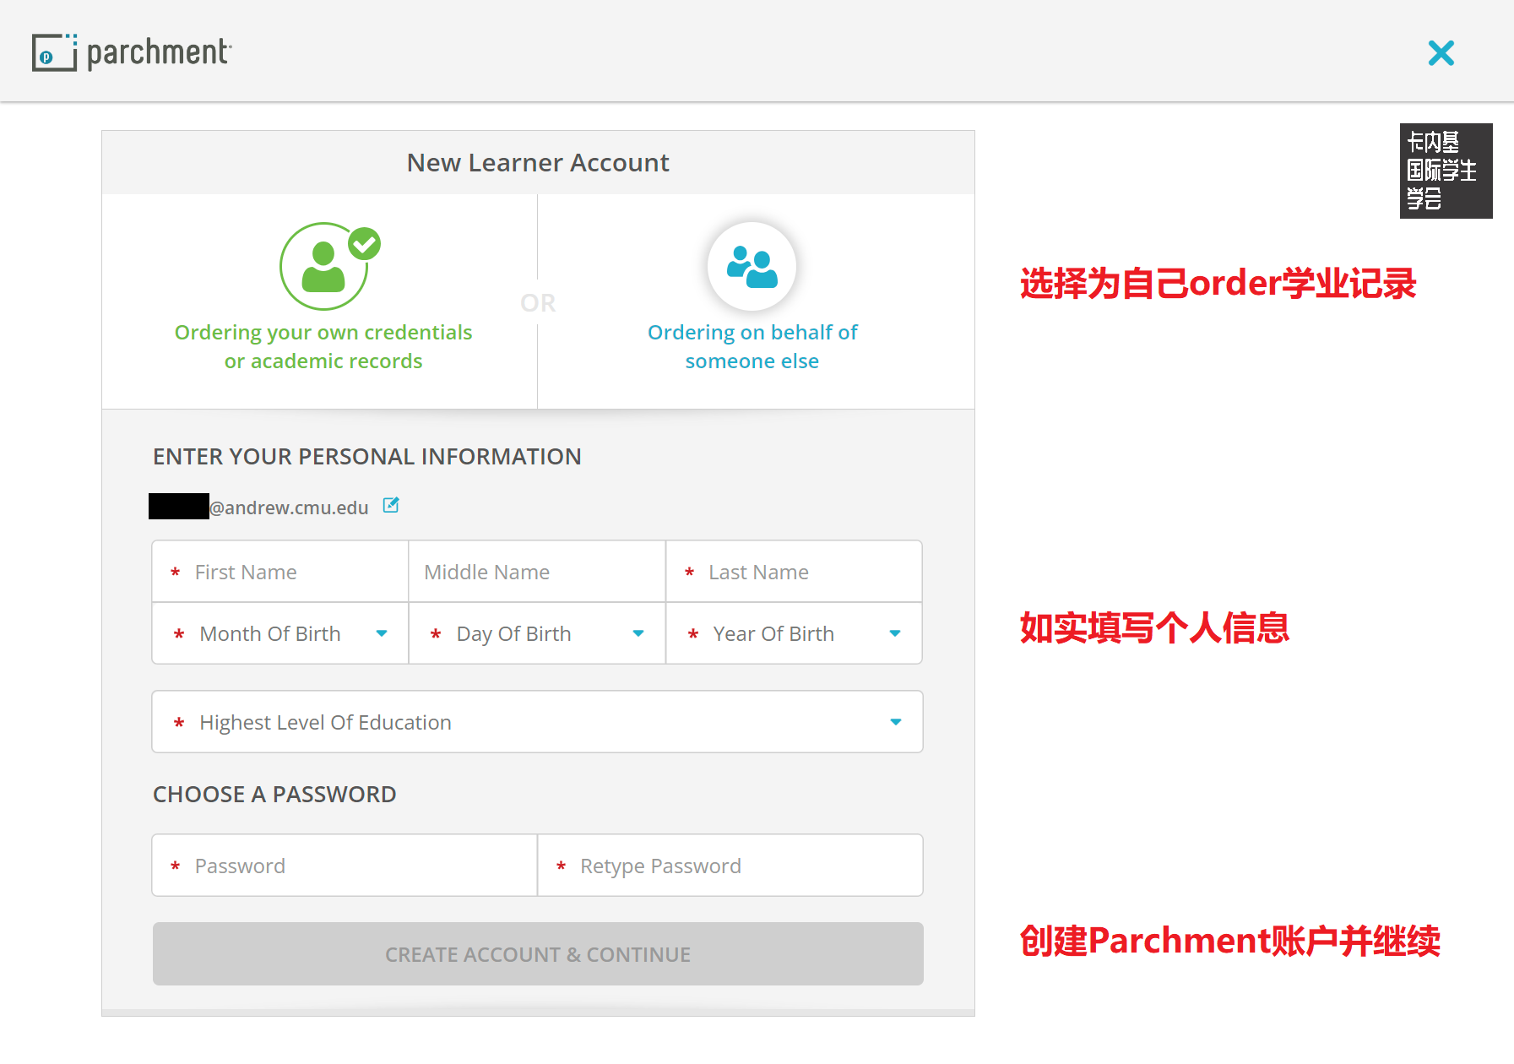The image size is (1514, 1064).
Task: Select the green single-person own credentials icon
Action: (x=324, y=267)
